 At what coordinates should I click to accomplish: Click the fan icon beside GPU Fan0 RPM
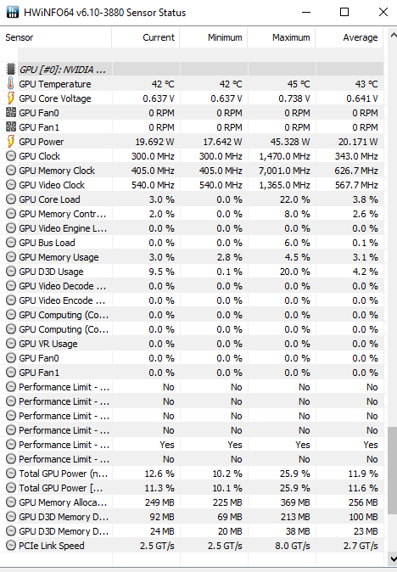coord(11,113)
